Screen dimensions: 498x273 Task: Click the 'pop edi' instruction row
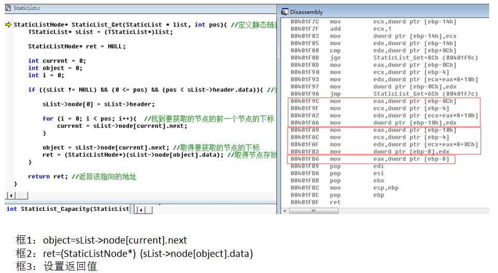[337, 166]
